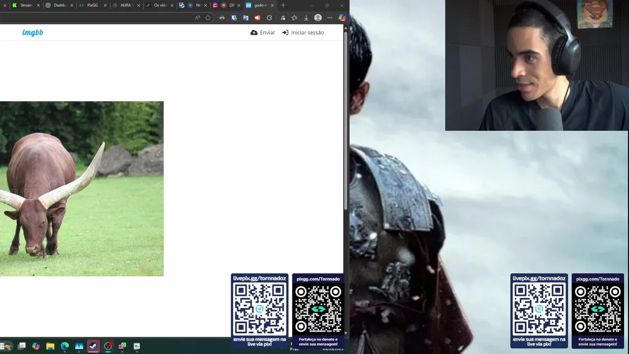Open the Copilot sidebar icon
Viewport: 629px width, 354px height.
(x=342, y=18)
